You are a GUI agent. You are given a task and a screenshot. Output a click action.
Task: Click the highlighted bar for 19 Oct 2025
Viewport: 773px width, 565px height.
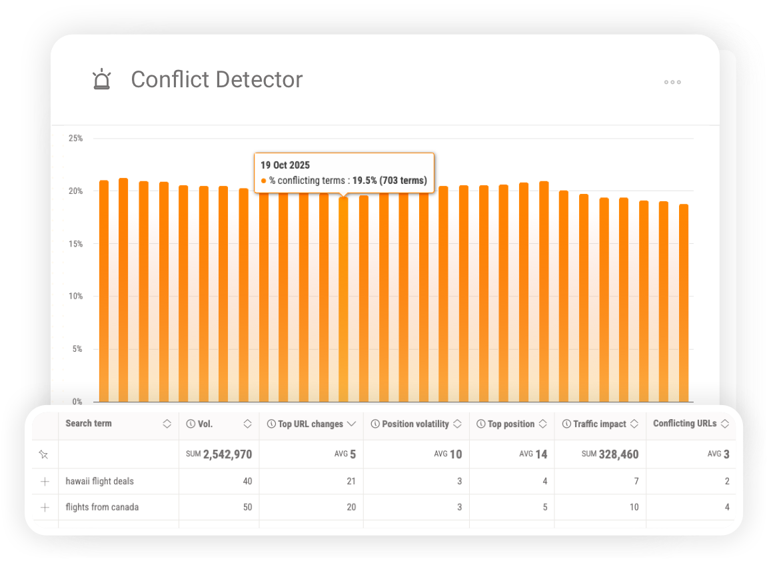[x=344, y=300]
